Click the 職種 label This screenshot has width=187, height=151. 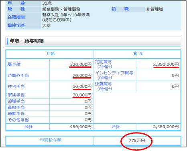[16, 9]
